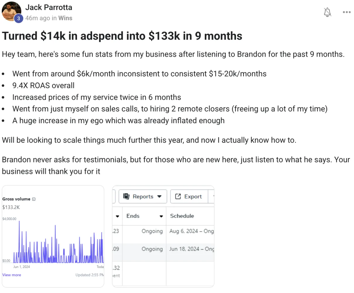Click the level 3 badge on avatar
The width and height of the screenshot is (354, 293).
(x=18, y=18)
